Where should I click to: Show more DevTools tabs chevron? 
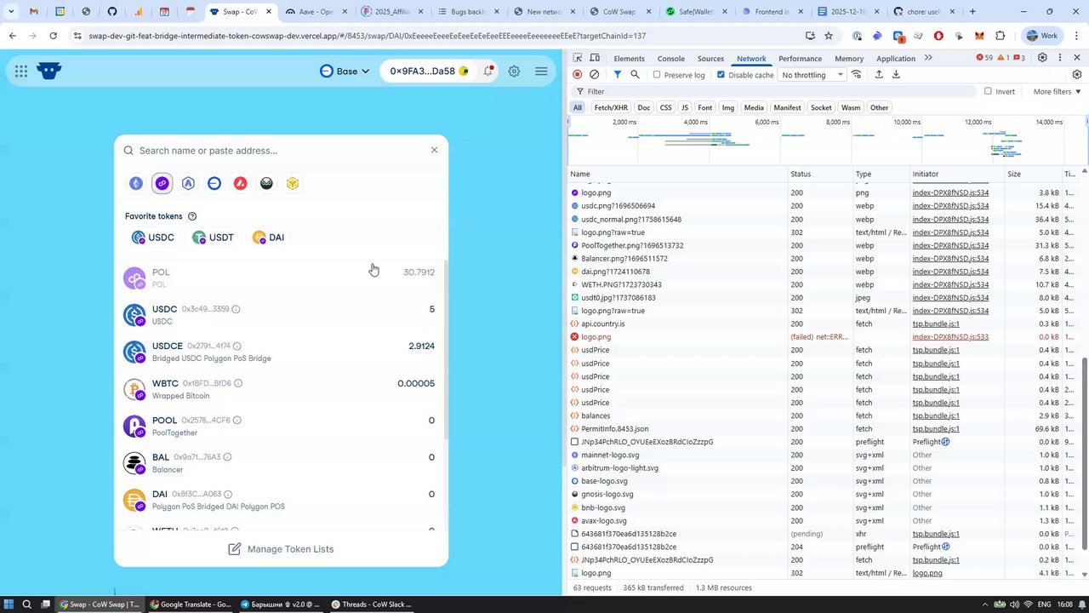point(928,58)
